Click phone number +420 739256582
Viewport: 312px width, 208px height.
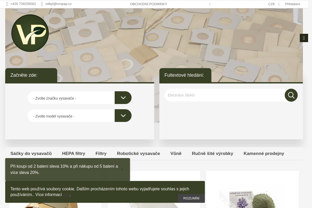(23, 4)
